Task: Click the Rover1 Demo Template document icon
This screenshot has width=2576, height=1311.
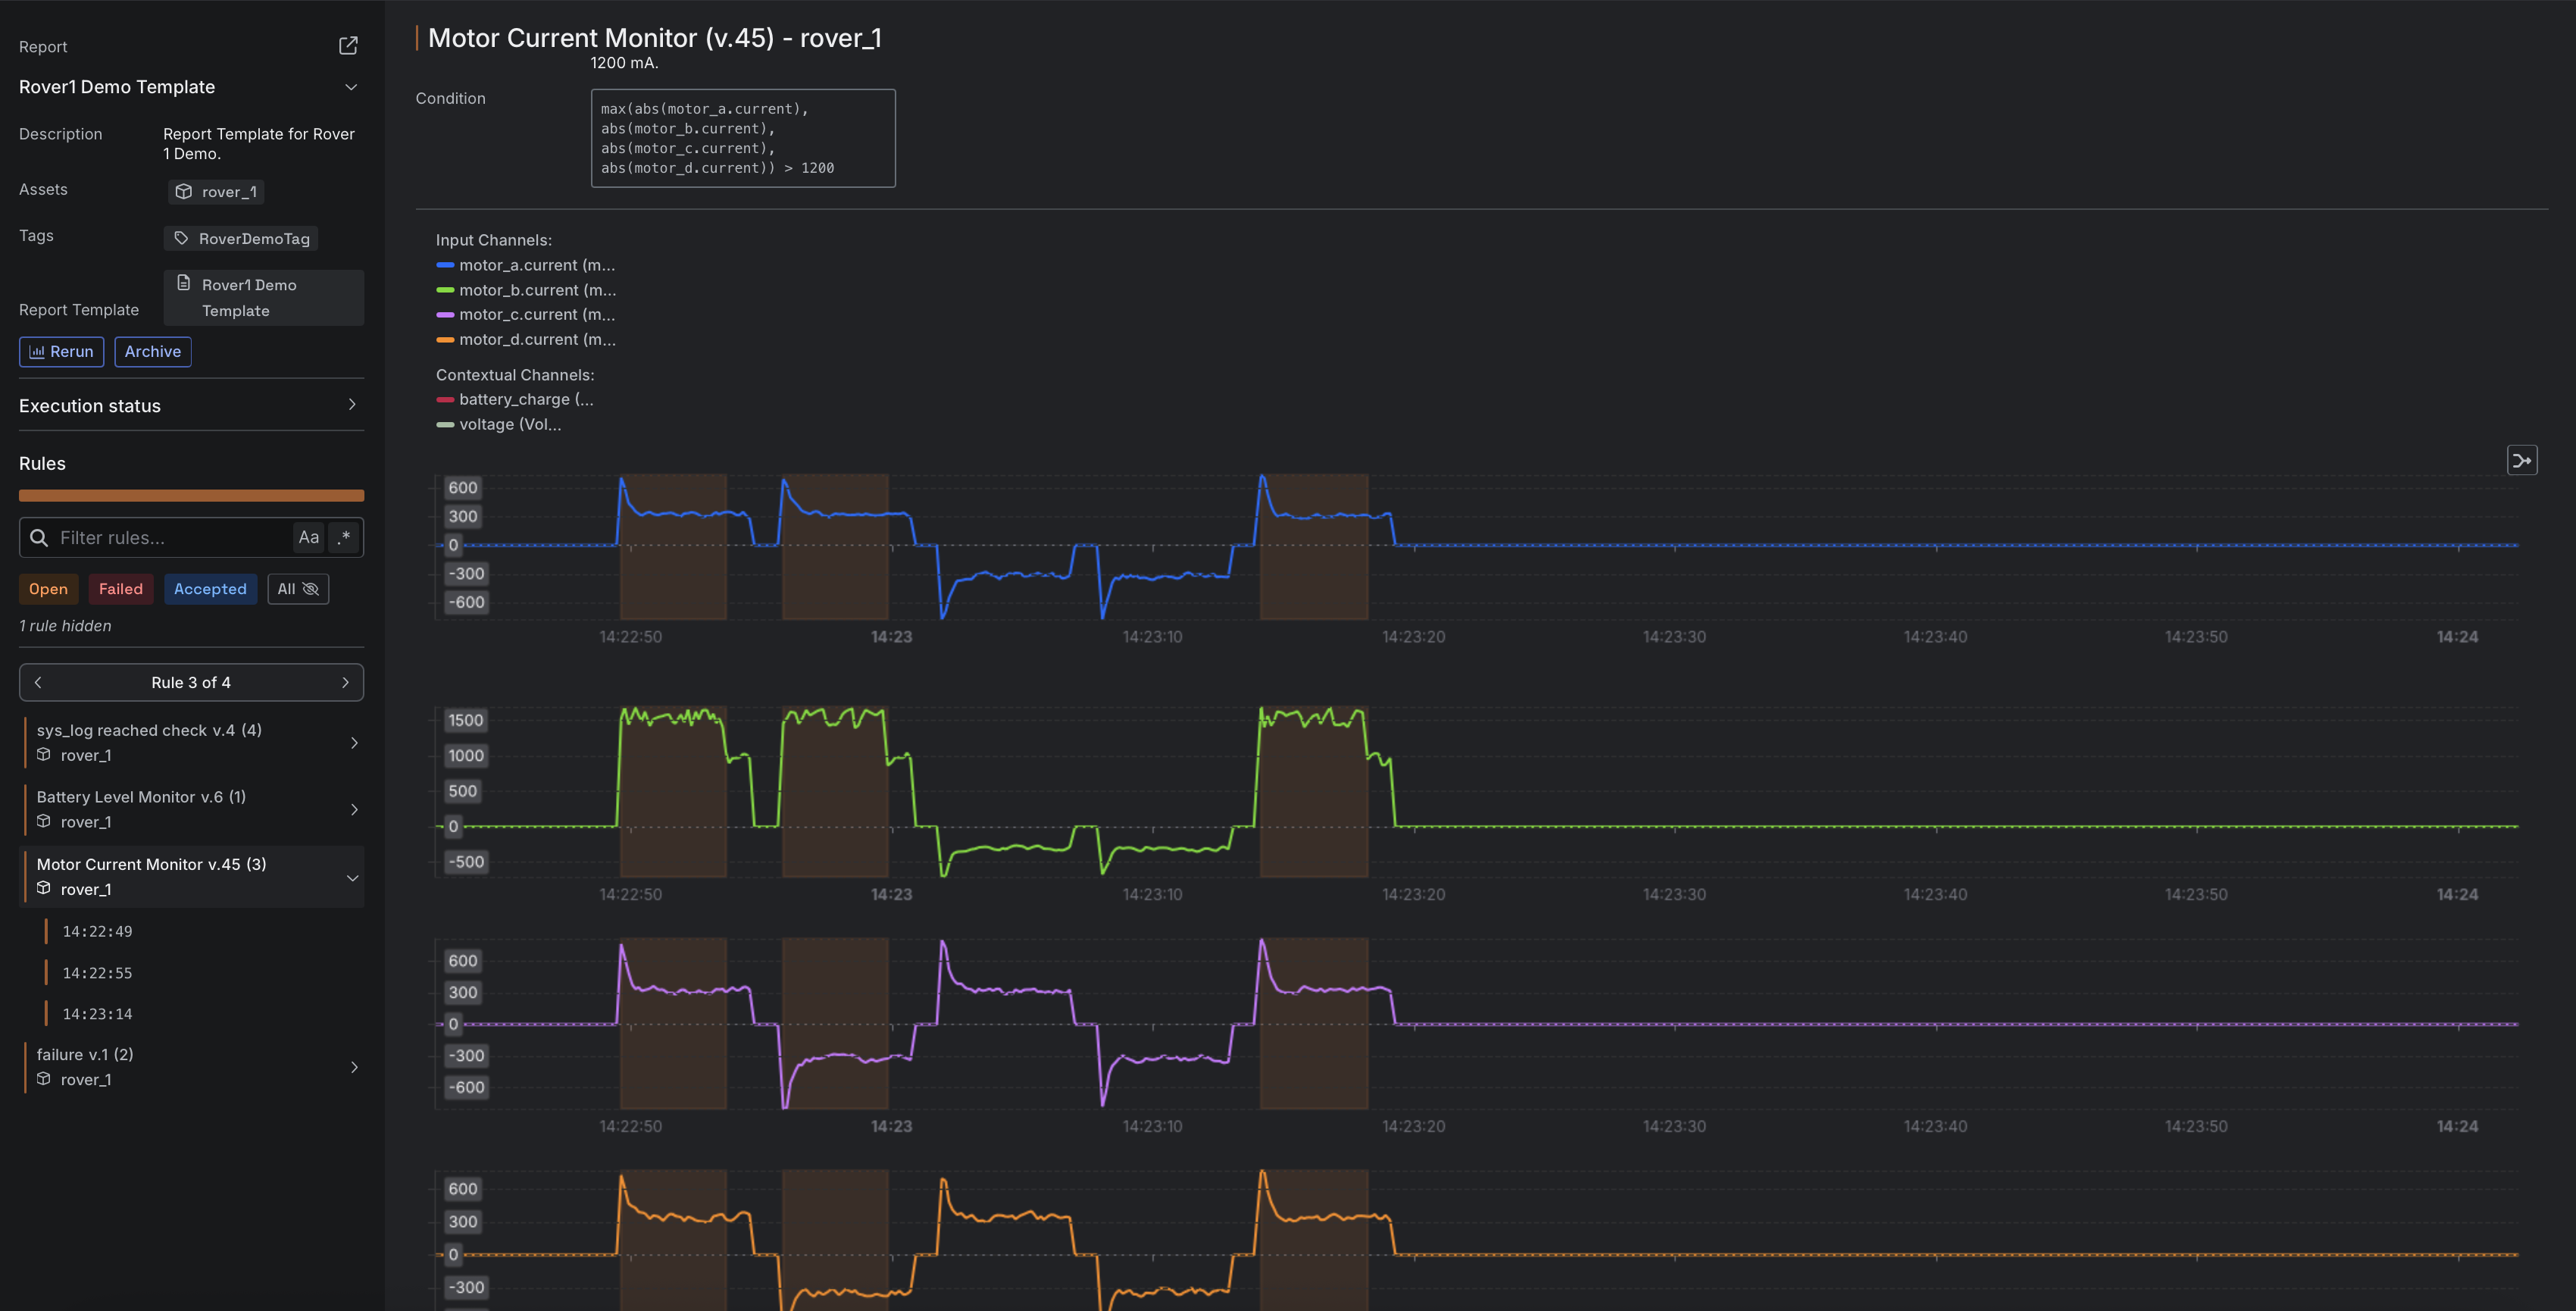Action: pyautogui.click(x=184, y=283)
